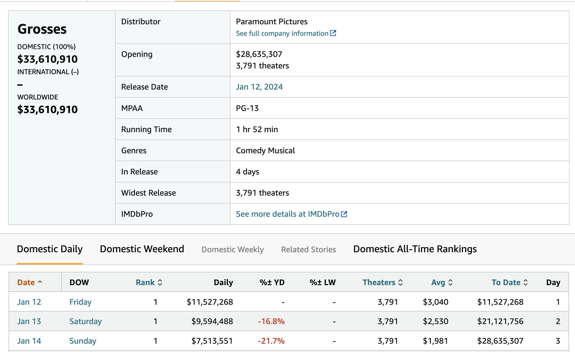This screenshot has height=352, width=575.
Task: Select Saturday to-date total $21,121,756
Action: (500, 321)
